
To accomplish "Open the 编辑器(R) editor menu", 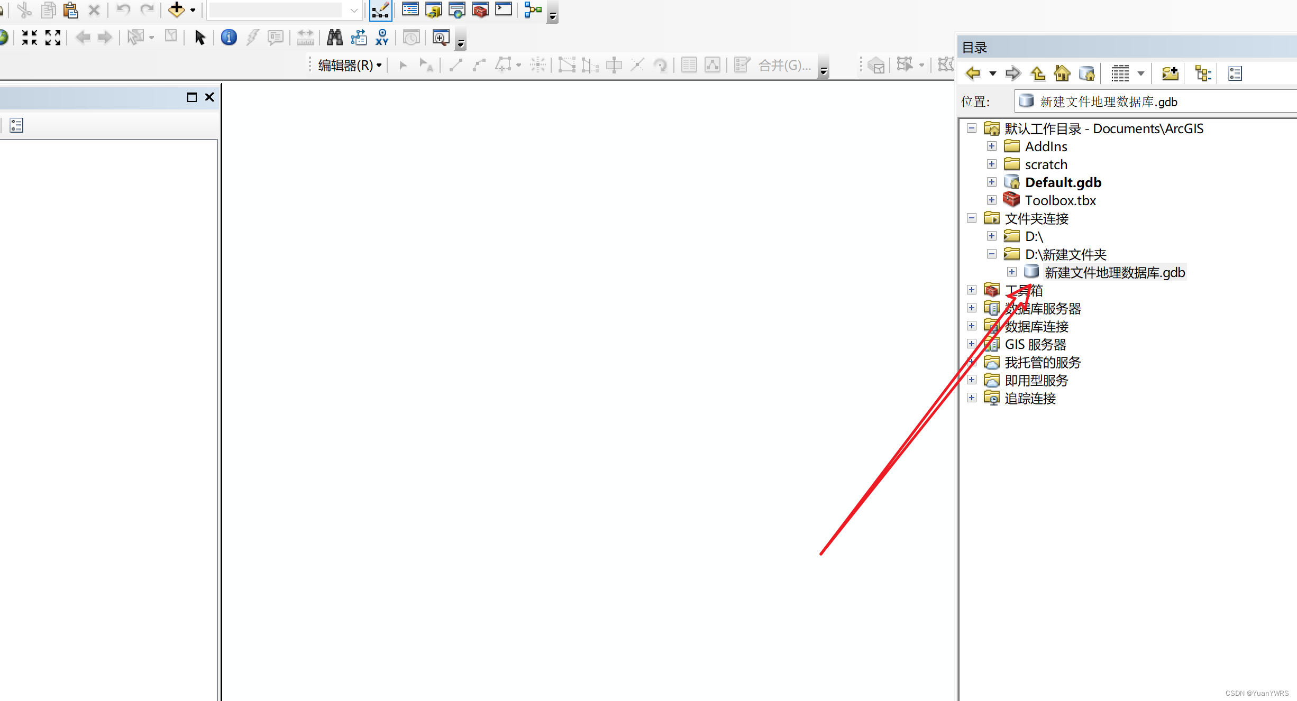I will click(x=350, y=65).
